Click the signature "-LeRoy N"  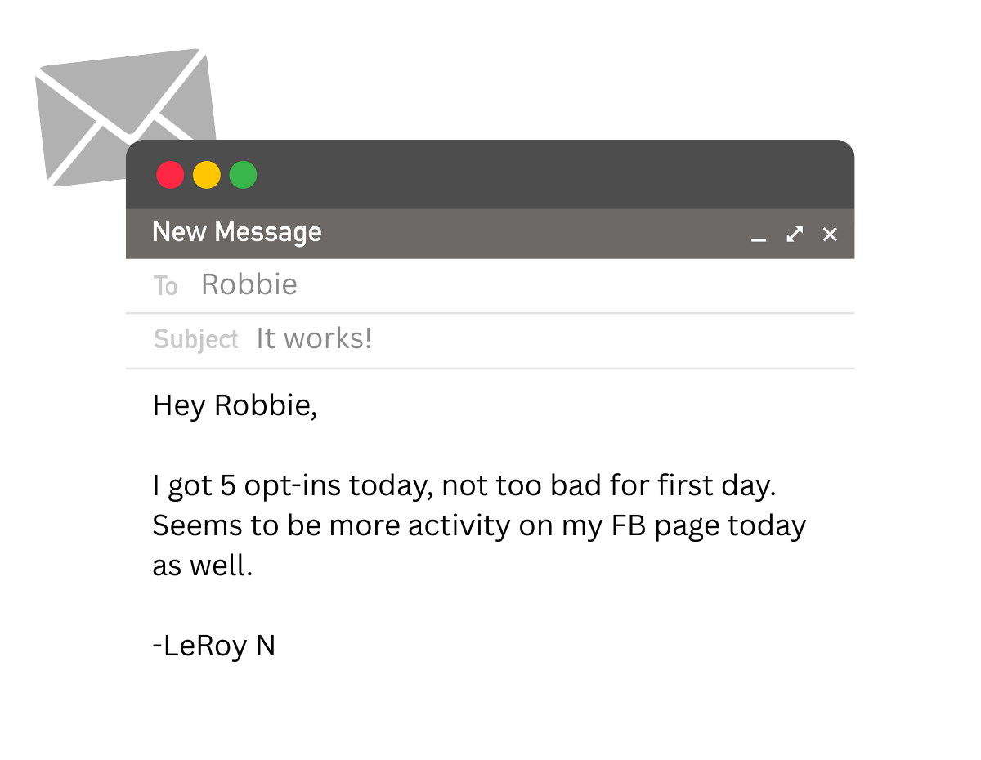[214, 646]
